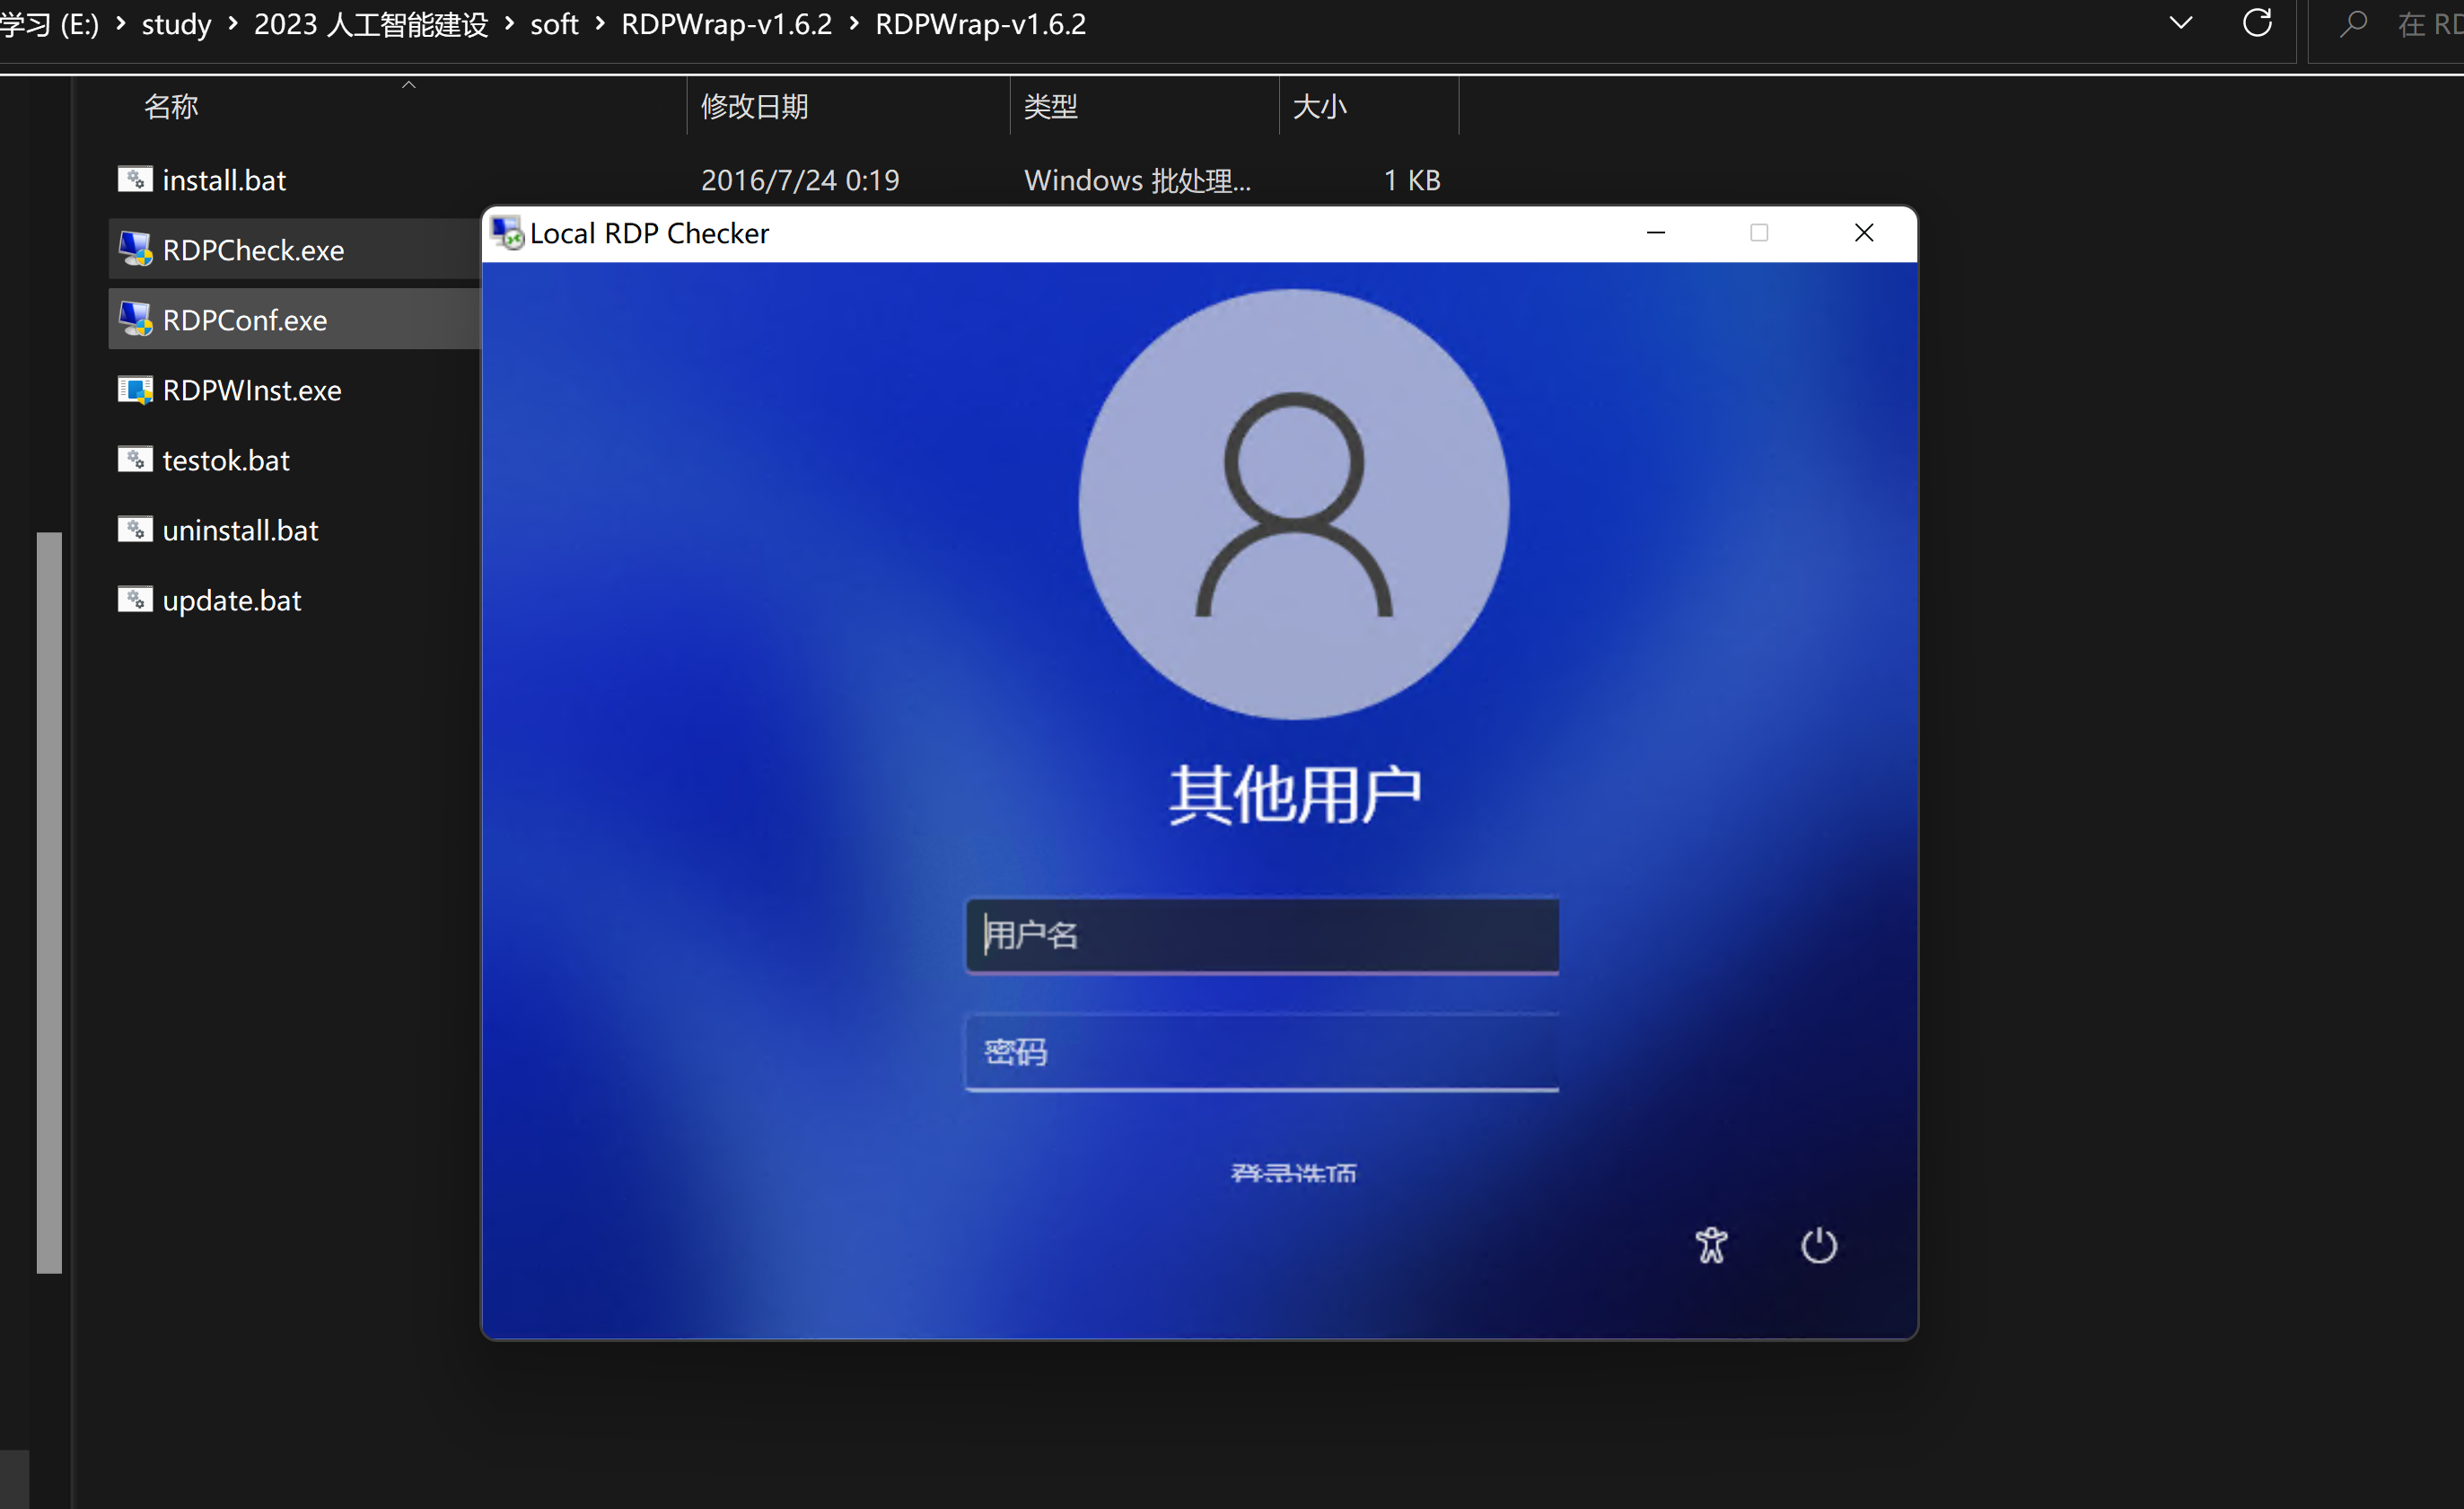
Task: Select the RDPConf.exe file
Action: point(245,320)
